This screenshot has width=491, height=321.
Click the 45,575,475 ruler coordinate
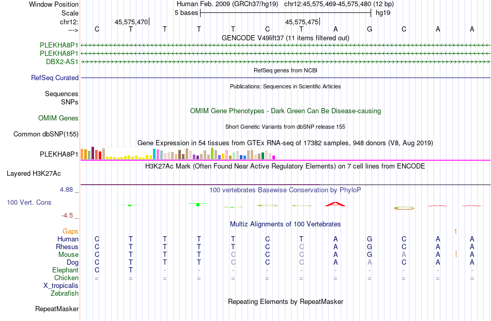click(302, 22)
